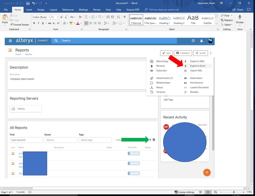Click the Undo arrow icon
Viewport: 255px width, 196px height.
click(33, 3)
